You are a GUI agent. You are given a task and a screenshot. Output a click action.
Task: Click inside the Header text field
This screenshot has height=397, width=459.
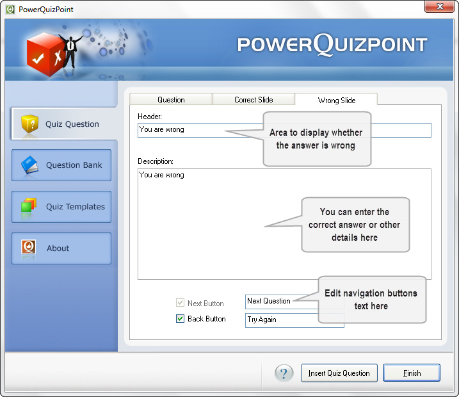click(x=192, y=130)
